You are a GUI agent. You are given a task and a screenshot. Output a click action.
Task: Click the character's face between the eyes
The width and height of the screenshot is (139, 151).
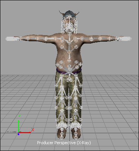[69, 19]
